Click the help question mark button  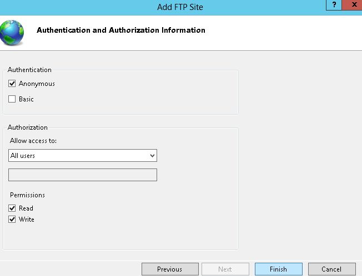pyautogui.click(x=334, y=5)
